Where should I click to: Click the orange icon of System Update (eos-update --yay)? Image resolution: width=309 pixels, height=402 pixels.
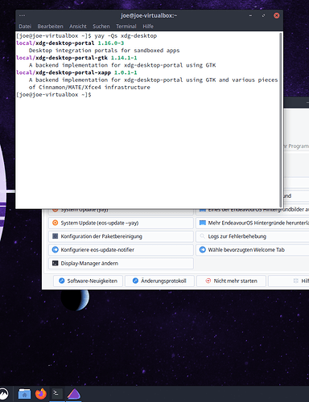click(x=55, y=223)
